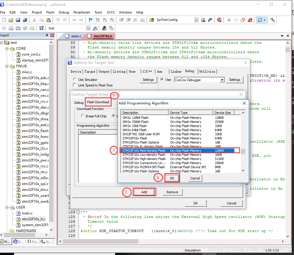Screen dimensions: 294x255
Task: Collapse the FWLIB folder
Action: click(x=7, y=66)
